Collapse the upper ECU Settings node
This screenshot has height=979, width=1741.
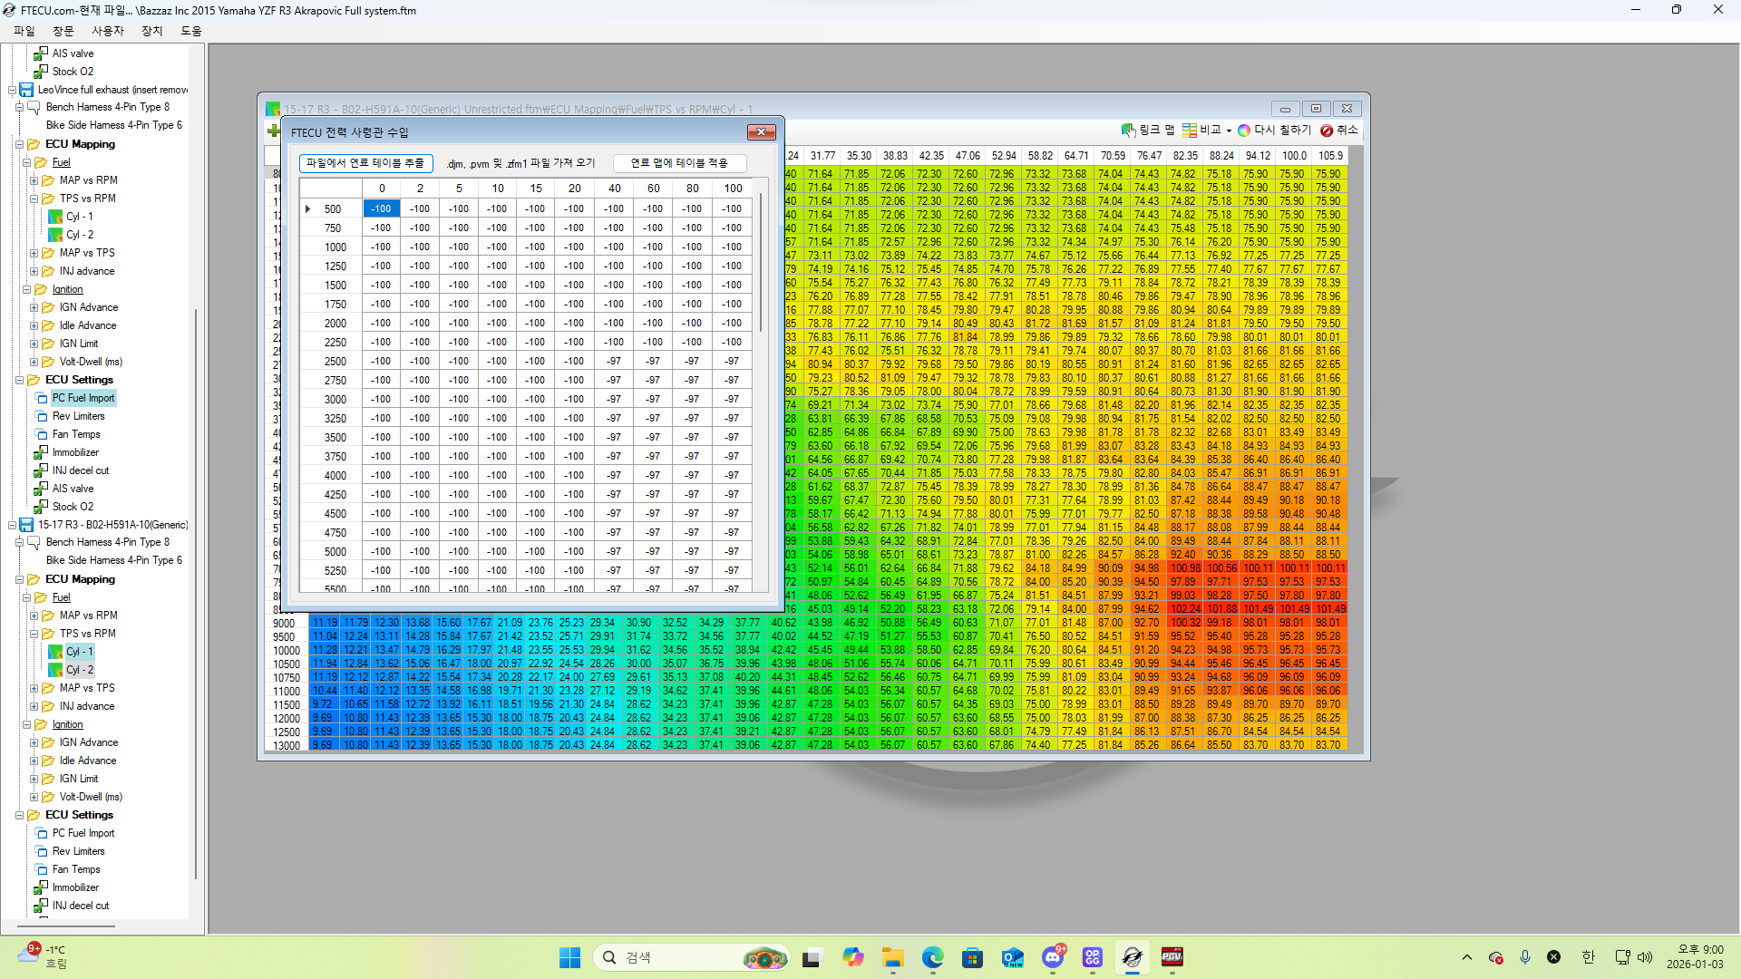pyautogui.click(x=19, y=380)
